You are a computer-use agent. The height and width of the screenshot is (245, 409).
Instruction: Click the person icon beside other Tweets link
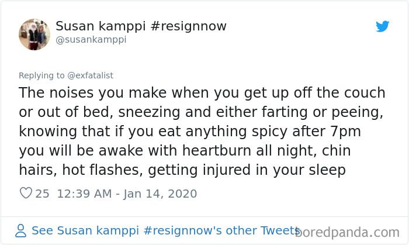(x=20, y=230)
